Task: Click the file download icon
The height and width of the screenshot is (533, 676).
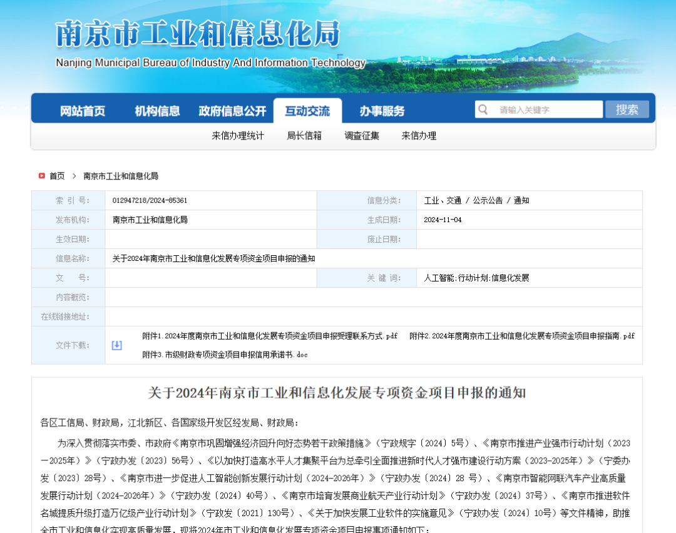Action: tap(116, 345)
